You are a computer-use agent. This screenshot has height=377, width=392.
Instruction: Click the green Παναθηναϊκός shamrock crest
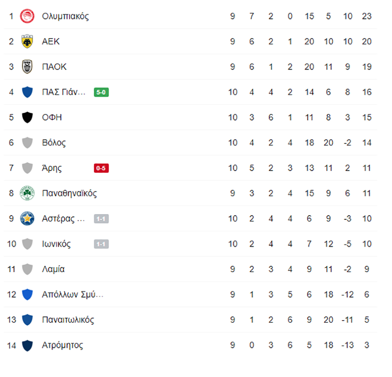pos(27,193)
